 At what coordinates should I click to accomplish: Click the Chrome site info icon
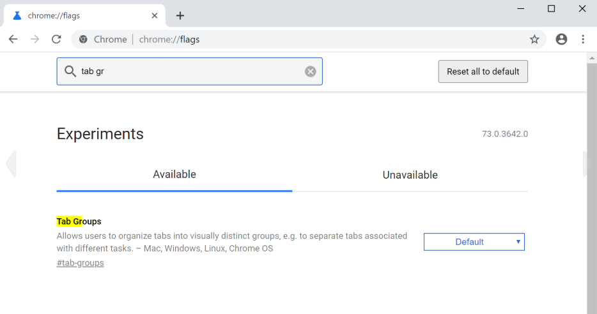83,39
